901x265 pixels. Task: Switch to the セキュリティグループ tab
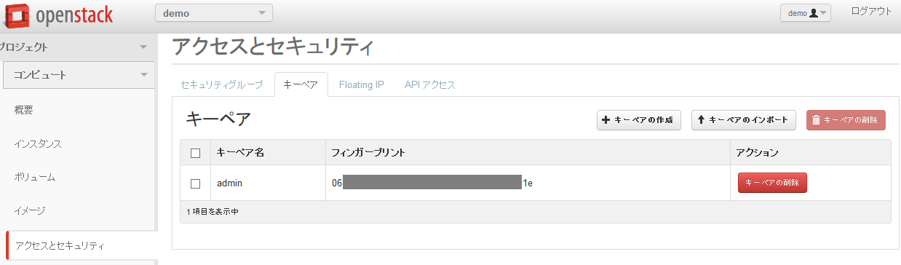pos(222,84)
